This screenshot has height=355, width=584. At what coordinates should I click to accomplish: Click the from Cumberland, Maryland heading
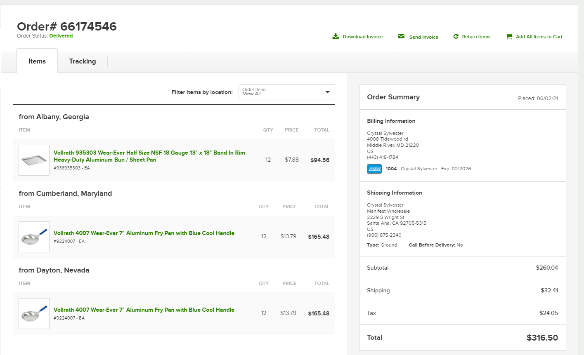[x=65, y=193]
